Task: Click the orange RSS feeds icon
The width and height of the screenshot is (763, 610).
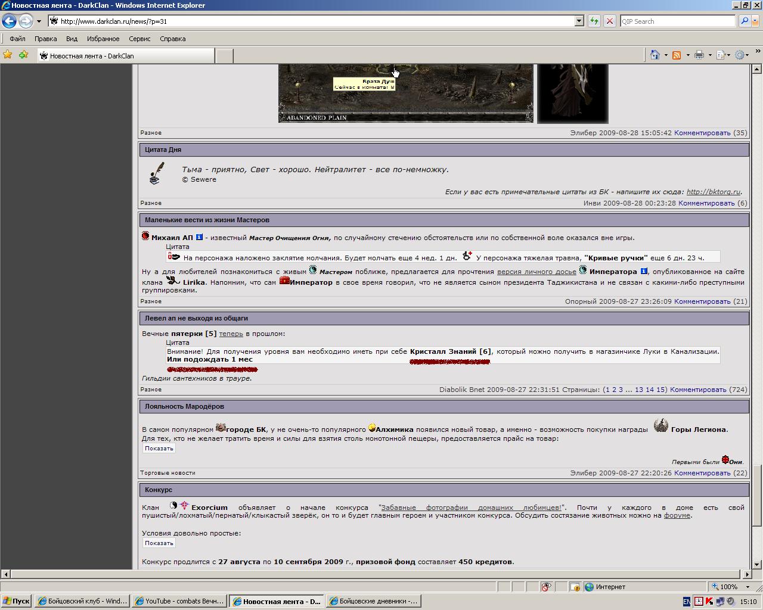Action: (x=677, y=55)
